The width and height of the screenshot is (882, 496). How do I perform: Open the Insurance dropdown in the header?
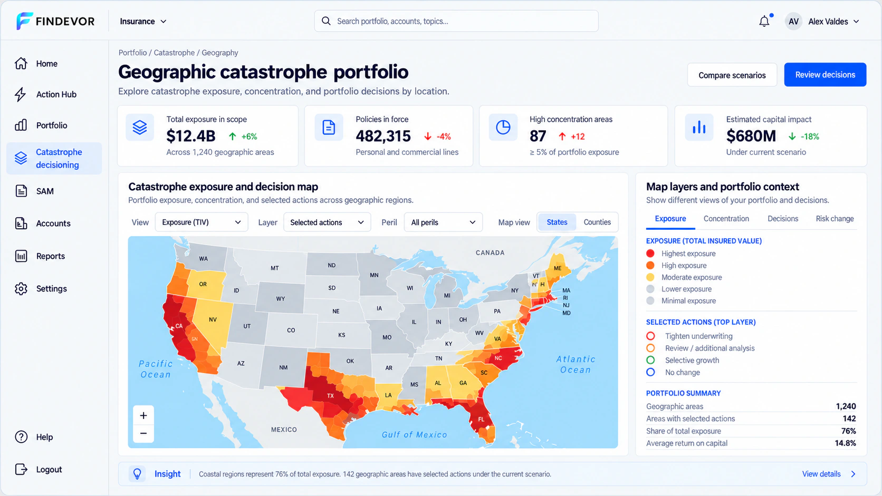143,22
